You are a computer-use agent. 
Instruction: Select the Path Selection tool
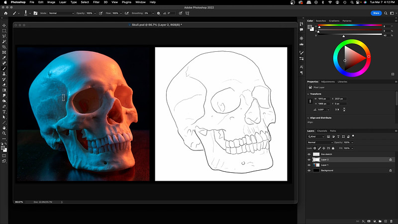click(x=4, y=117)
